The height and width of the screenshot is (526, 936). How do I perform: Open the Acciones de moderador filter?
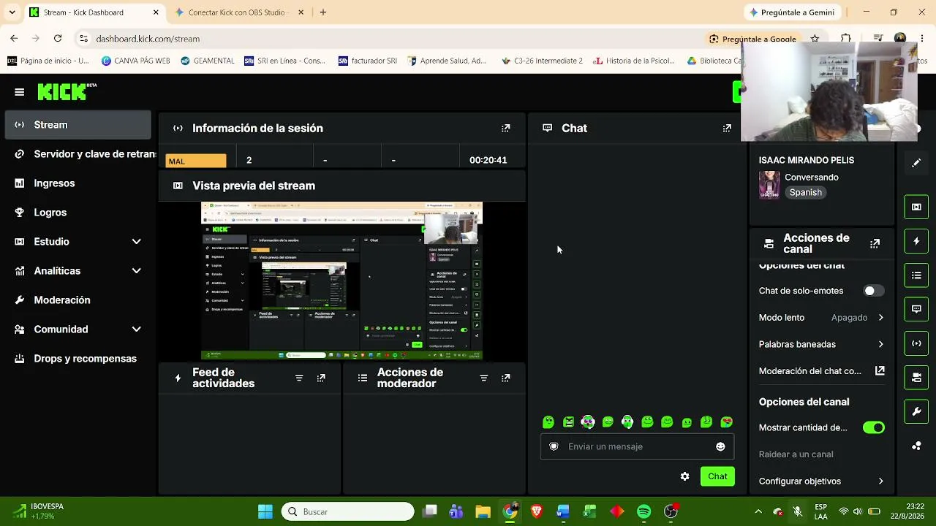tap(483, 378)
